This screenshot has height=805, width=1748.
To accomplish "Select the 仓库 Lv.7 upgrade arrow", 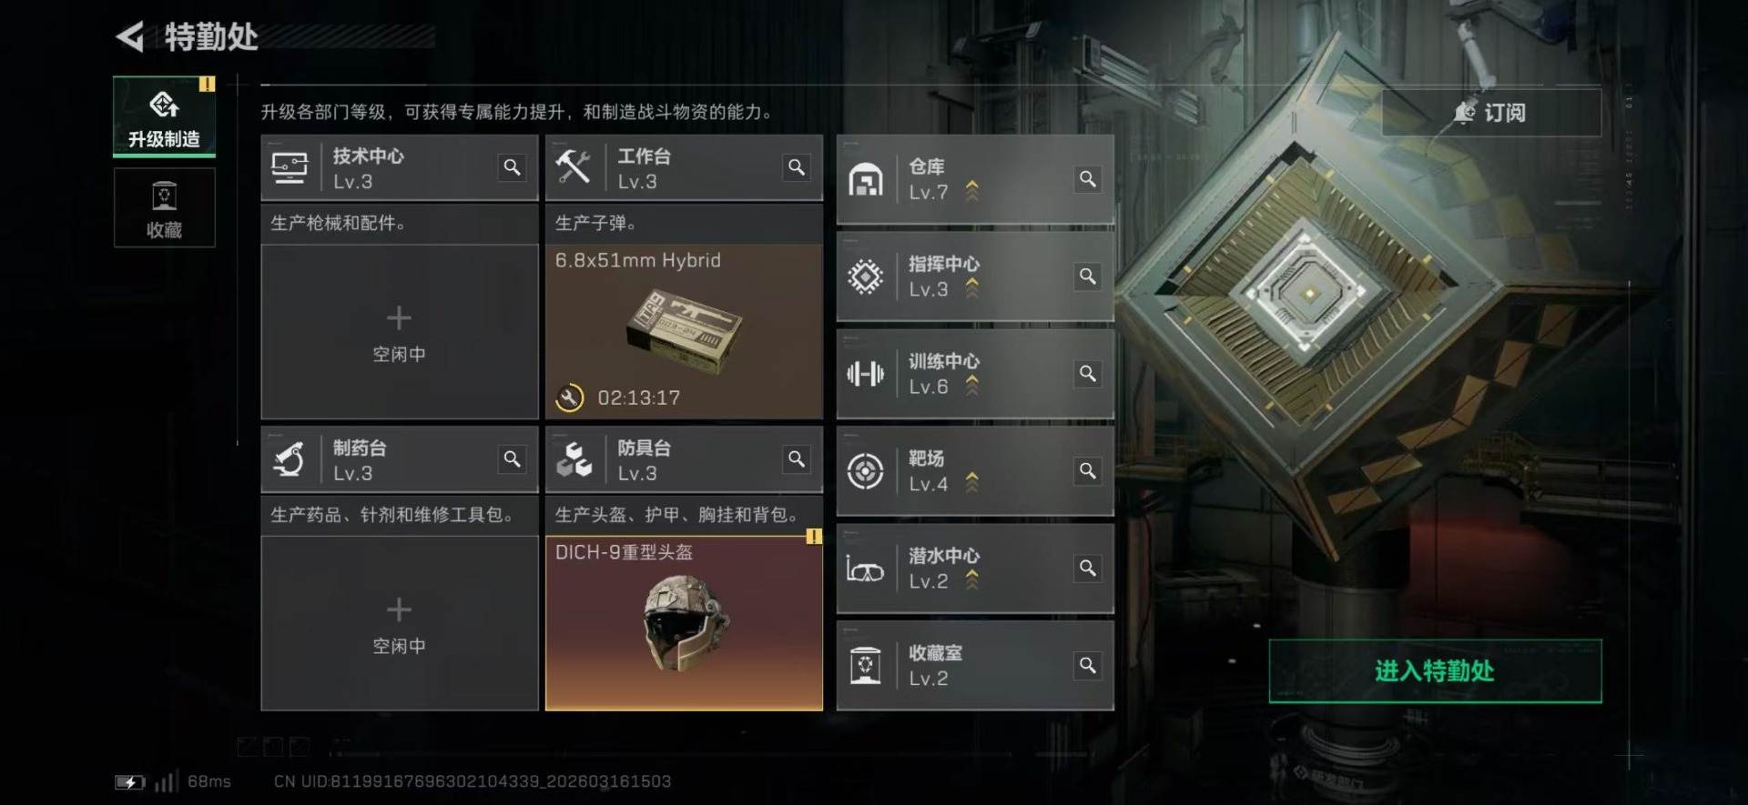I will click(972, 190).
